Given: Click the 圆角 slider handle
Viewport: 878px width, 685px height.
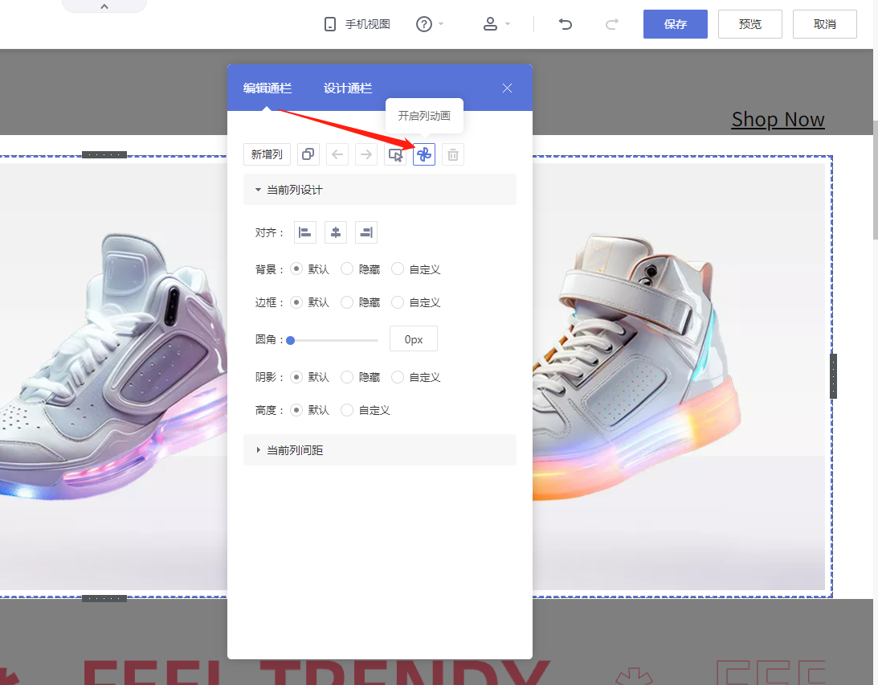Looking at the screenshot, I should click(x=291, y=340).
